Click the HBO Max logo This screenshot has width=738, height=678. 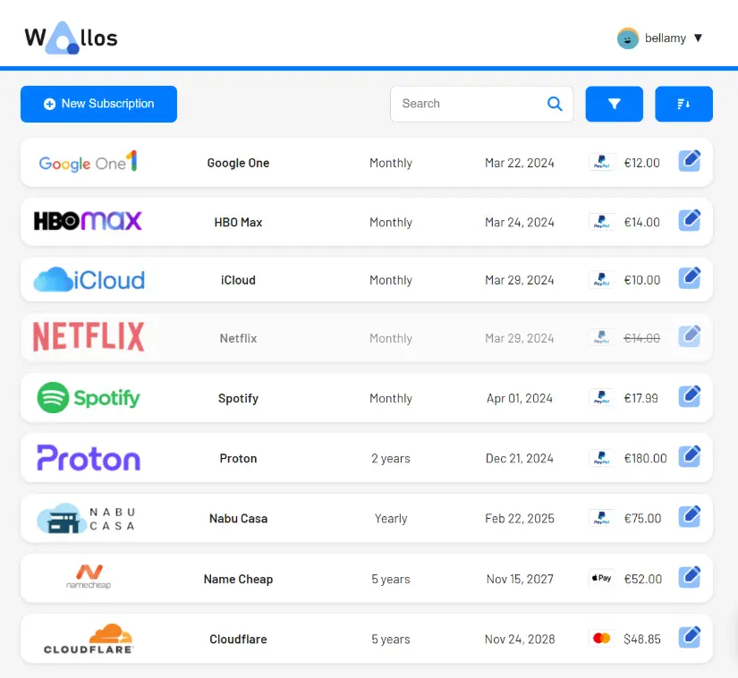[88, 221]
